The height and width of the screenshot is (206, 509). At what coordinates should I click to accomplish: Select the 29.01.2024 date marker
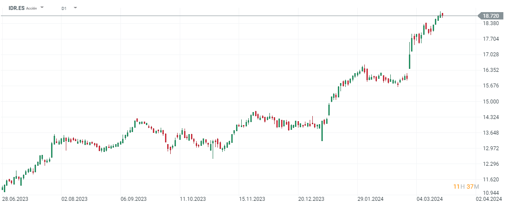click(x=371, y=199)
